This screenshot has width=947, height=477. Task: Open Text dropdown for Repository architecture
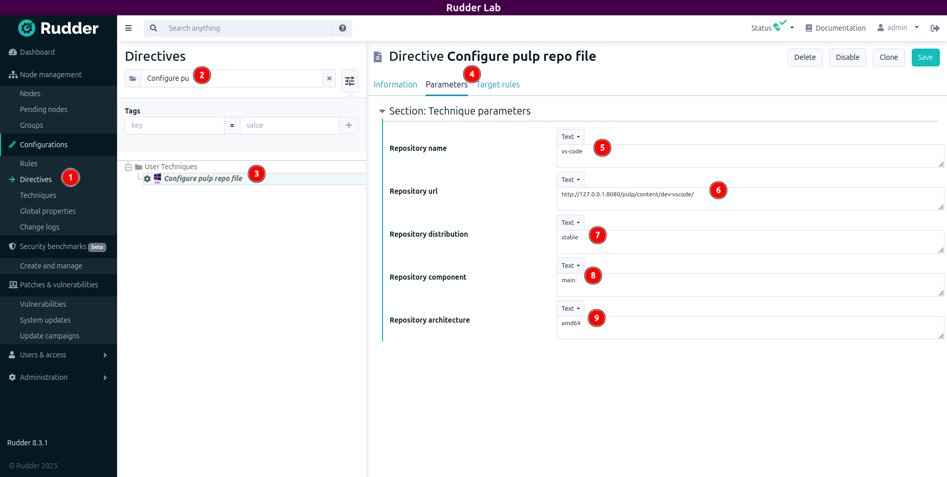571,308
